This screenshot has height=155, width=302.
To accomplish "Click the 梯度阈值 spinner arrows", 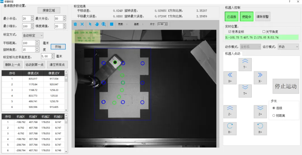I will pyautogui.click(x=64, y=26).
